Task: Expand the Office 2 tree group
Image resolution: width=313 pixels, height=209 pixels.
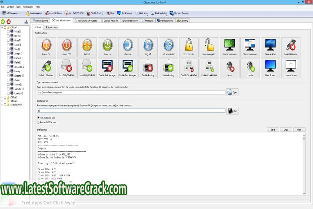Action: point(2,98)
